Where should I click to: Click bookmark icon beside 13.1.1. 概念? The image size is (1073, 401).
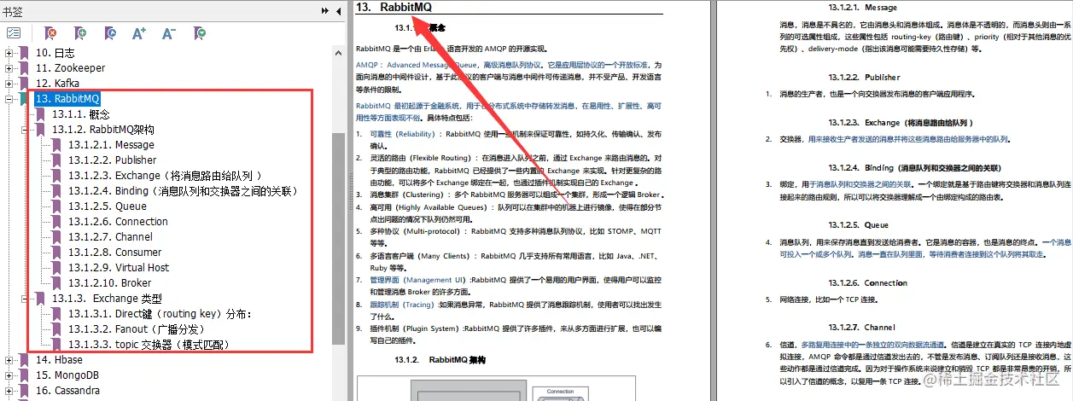tap(41, 114)
